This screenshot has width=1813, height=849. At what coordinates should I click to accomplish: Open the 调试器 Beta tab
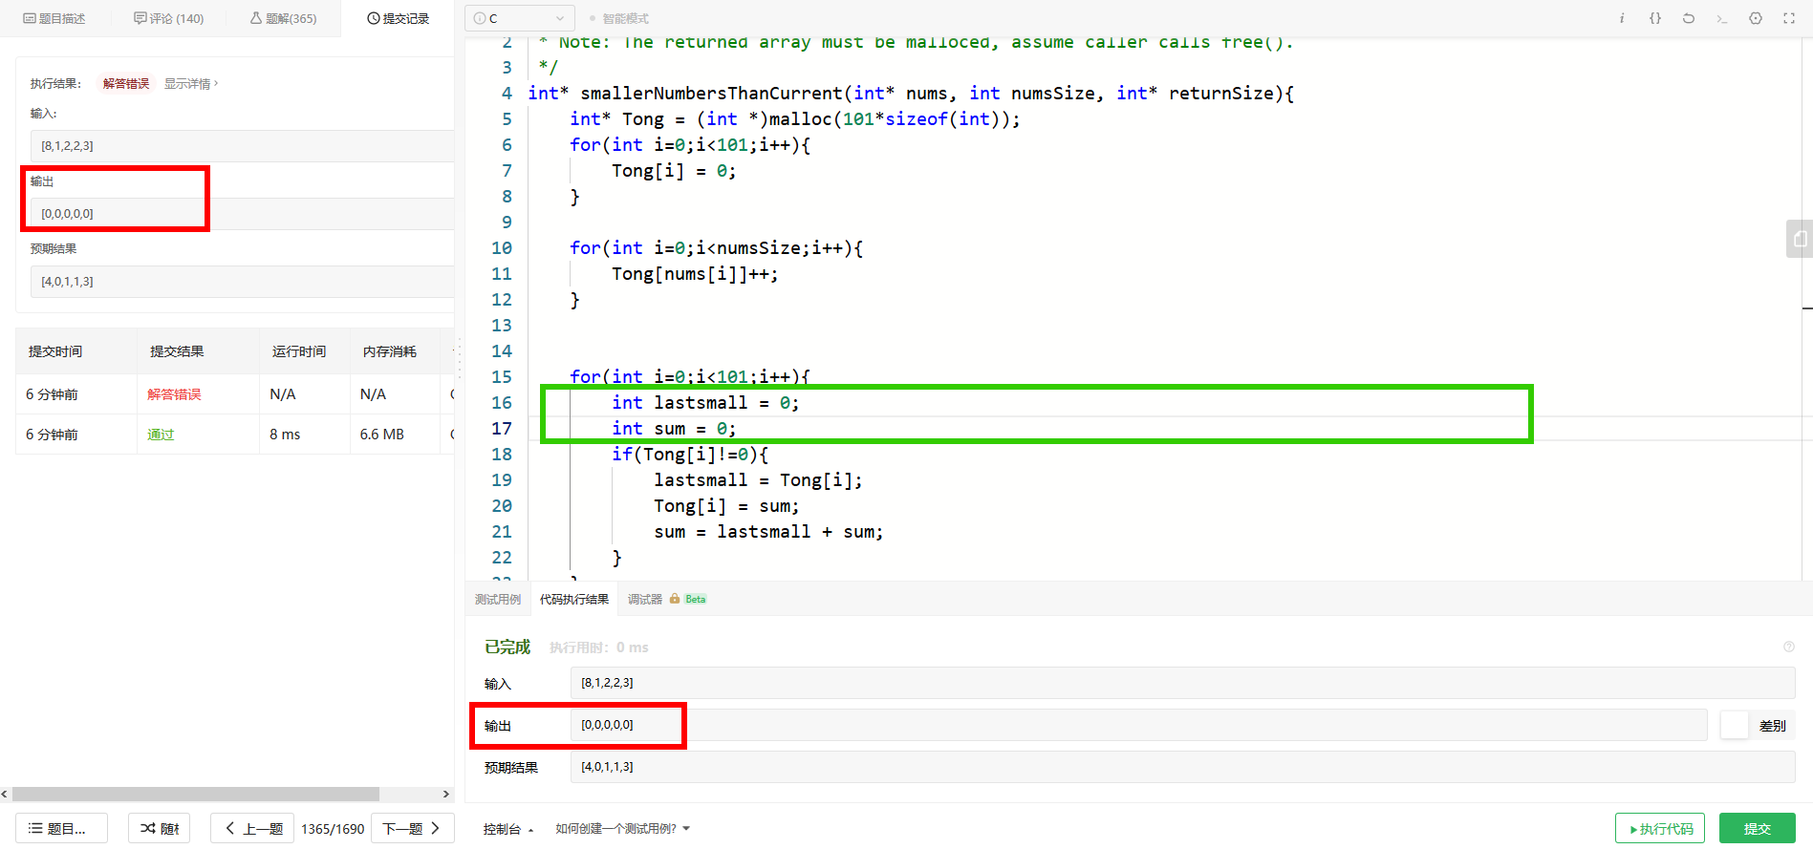666,599
